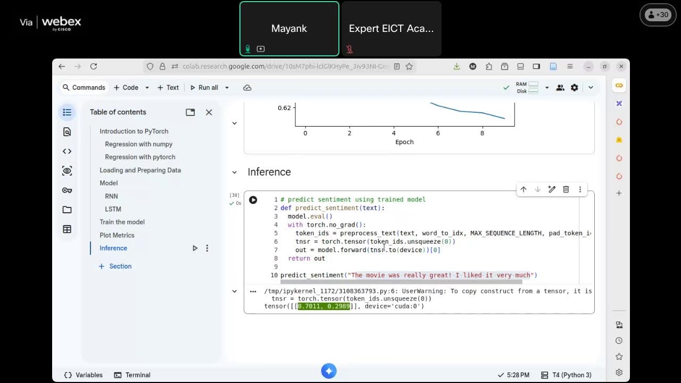Viewport: 681px width, 383px height.
Task: Open the Share people icon
Action: pos(560,88)
